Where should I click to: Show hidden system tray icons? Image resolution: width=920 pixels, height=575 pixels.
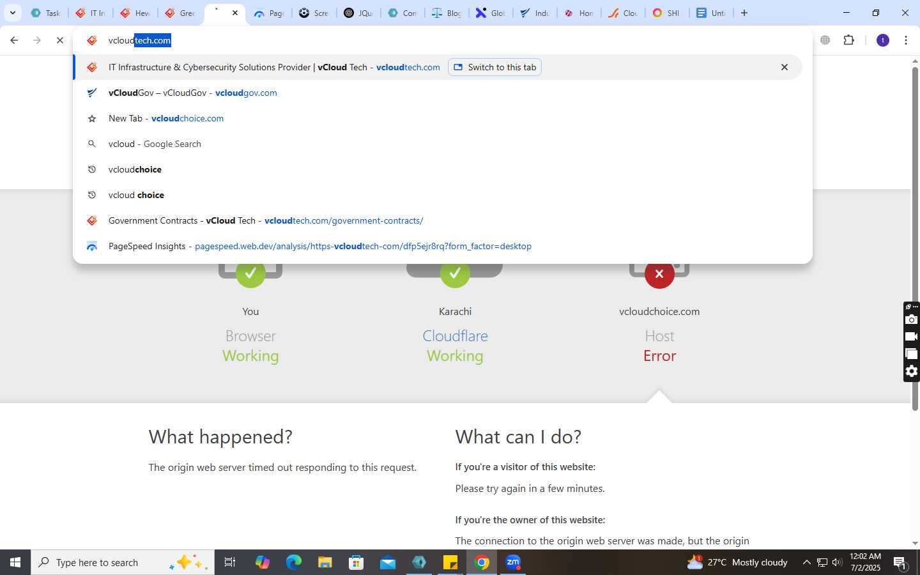[x=806, y=562]
